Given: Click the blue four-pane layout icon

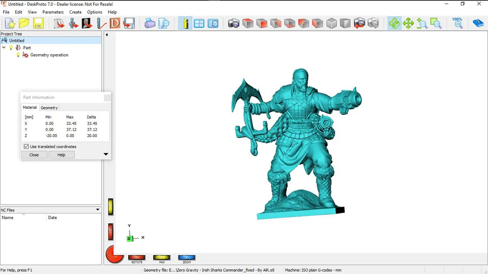Looking at the screenshot, I should (x=199, y=23).
